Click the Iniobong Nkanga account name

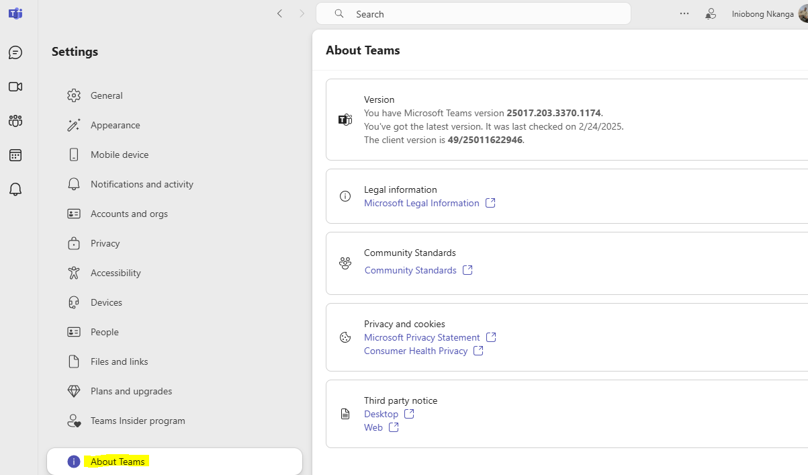click(763, 13)
